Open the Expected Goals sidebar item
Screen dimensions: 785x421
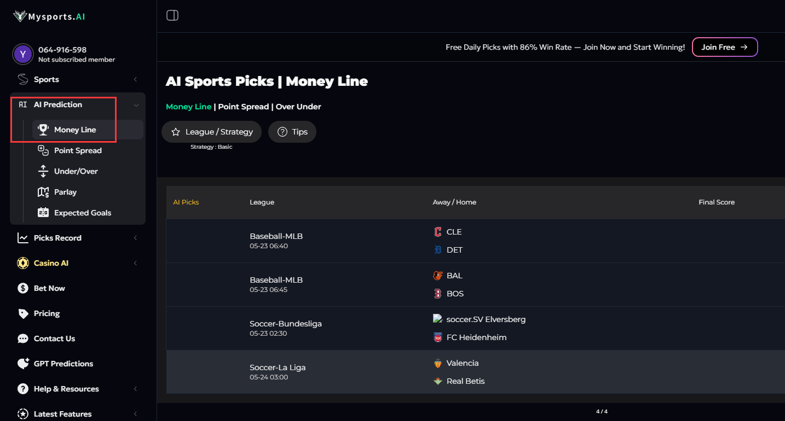(x=88, y=213)
